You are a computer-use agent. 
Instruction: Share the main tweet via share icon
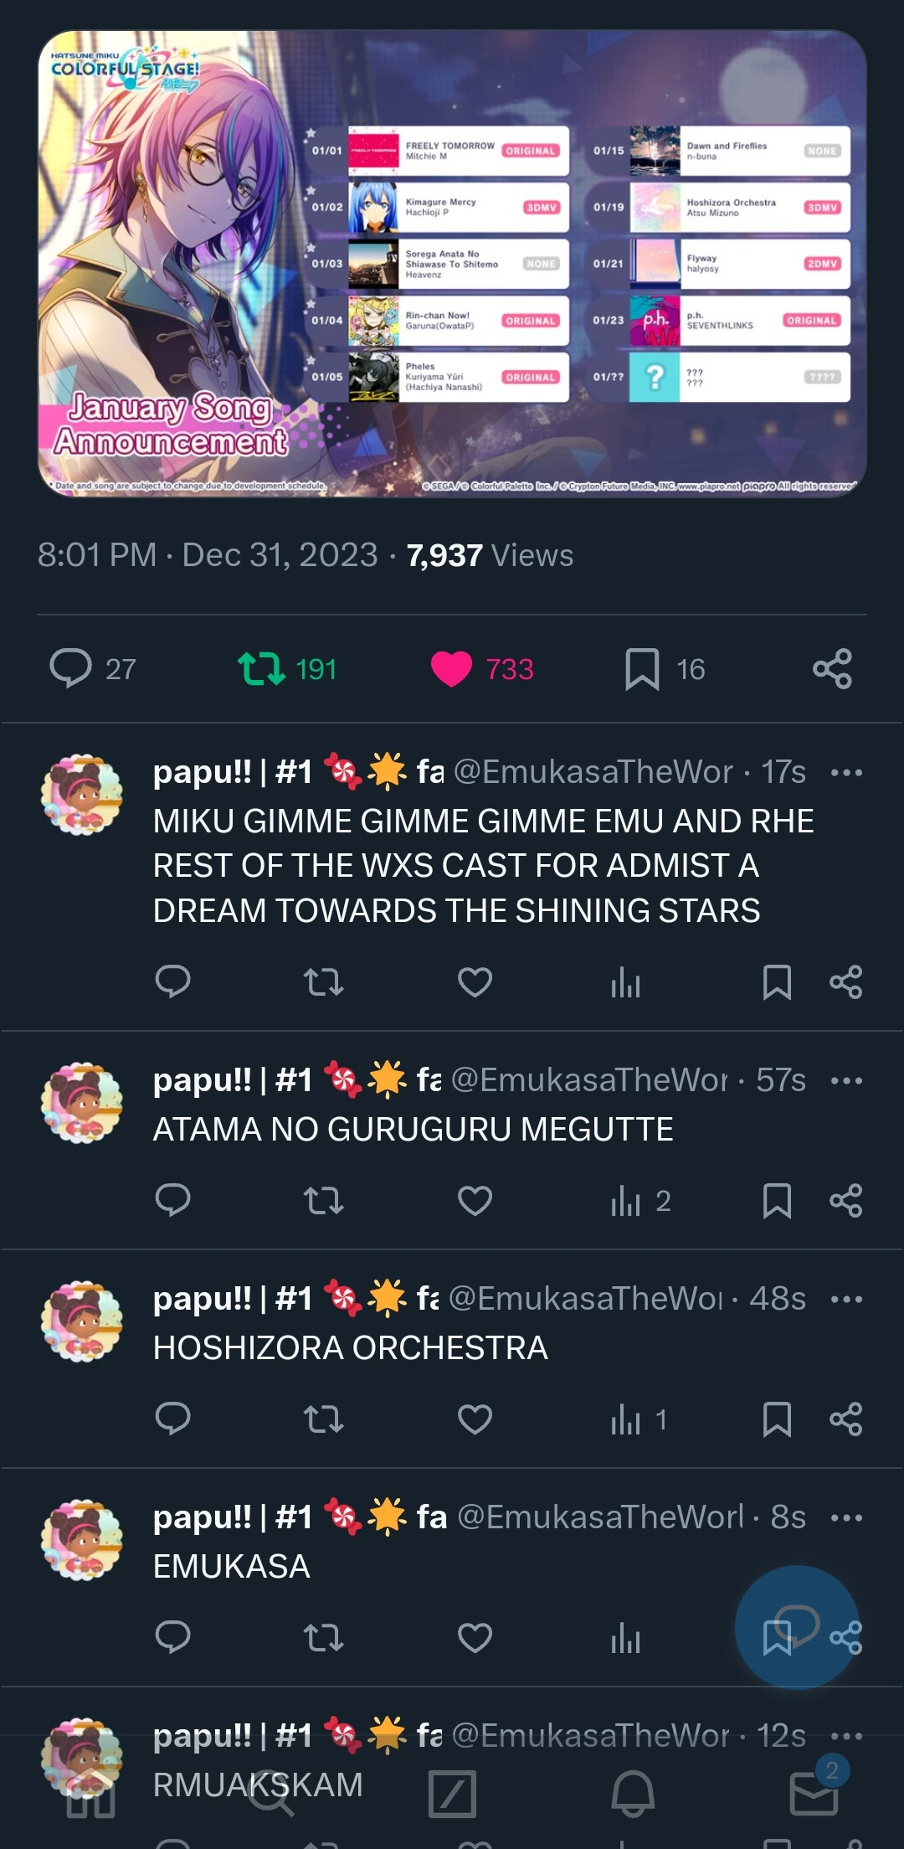pos(832,669)
